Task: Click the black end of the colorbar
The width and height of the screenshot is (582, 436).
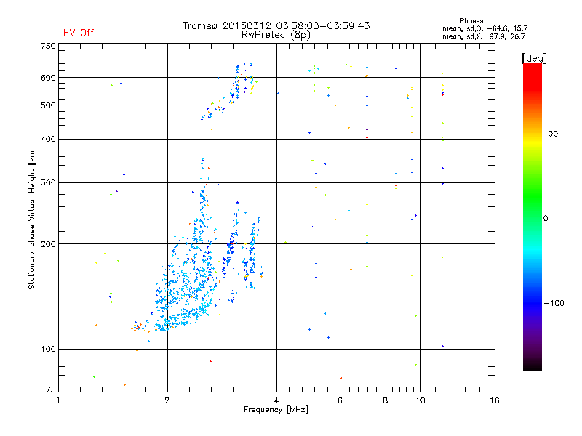Action: (533, 367)
